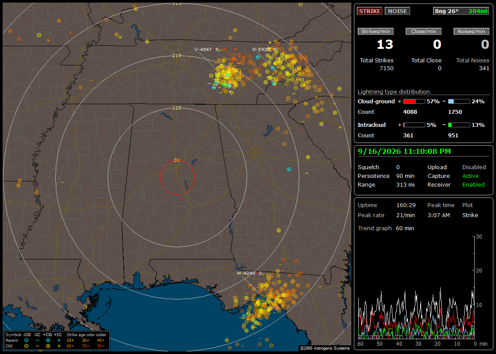Image resolution: width=496 pixels, height=354 pixels.
Task: Select the STRIKE mode button
Action: 370,11
